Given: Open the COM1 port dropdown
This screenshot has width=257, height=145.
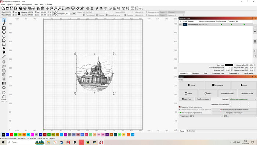Looking at the screenshot, I should (206, 116).
